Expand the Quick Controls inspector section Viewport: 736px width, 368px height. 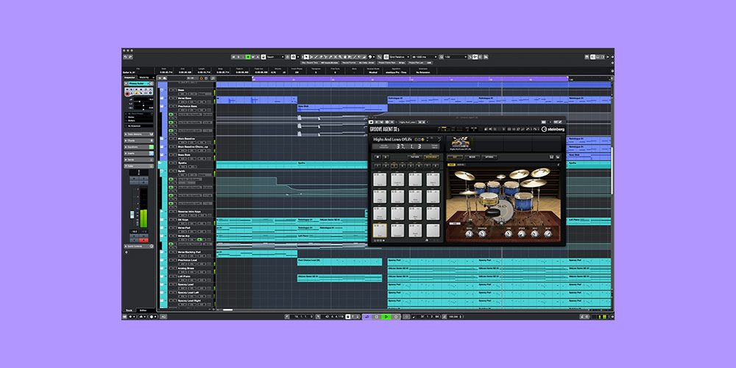point(139,246)
